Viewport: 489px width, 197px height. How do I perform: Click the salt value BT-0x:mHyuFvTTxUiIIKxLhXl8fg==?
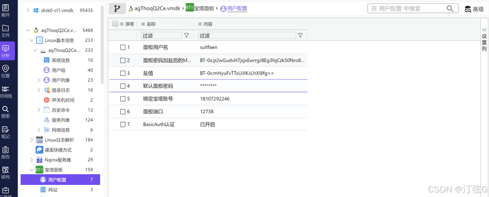point(237,73)
